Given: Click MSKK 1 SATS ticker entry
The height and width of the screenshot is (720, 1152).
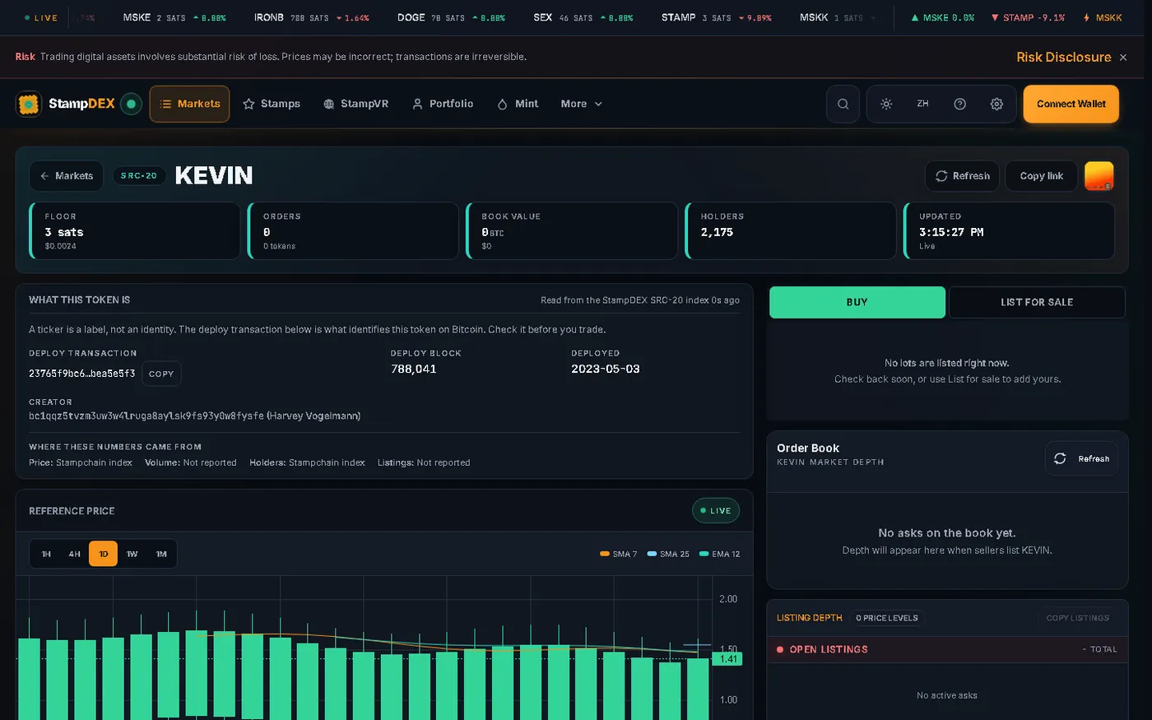Looking at the screenshot, I should (838, 17).
